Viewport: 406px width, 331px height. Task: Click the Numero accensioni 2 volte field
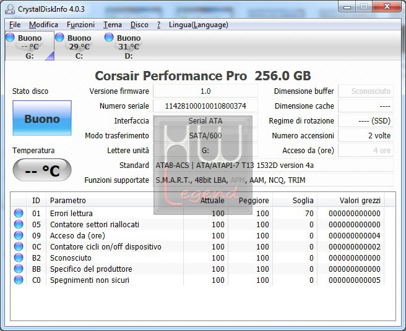[x=366, y=136]
